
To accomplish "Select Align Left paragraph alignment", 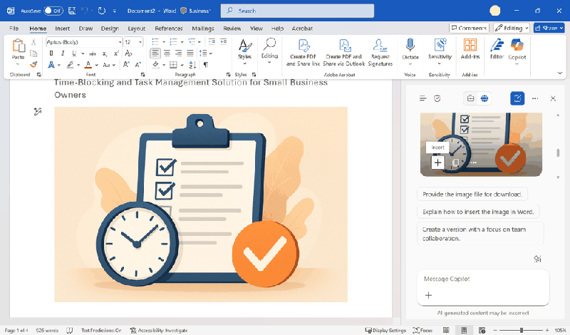I will coord(155,53).
